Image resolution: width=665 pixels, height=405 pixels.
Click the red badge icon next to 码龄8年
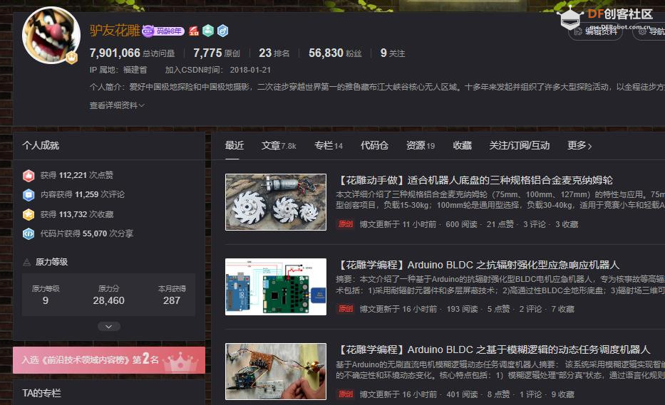click(194, 31)
